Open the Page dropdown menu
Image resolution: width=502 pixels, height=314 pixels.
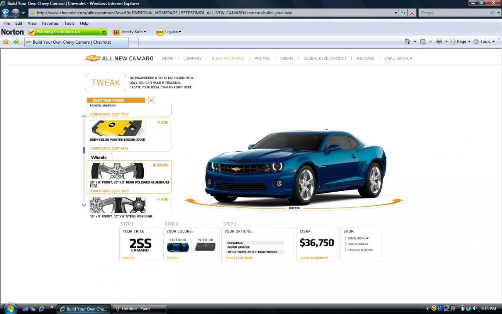(x=461, y=41)
